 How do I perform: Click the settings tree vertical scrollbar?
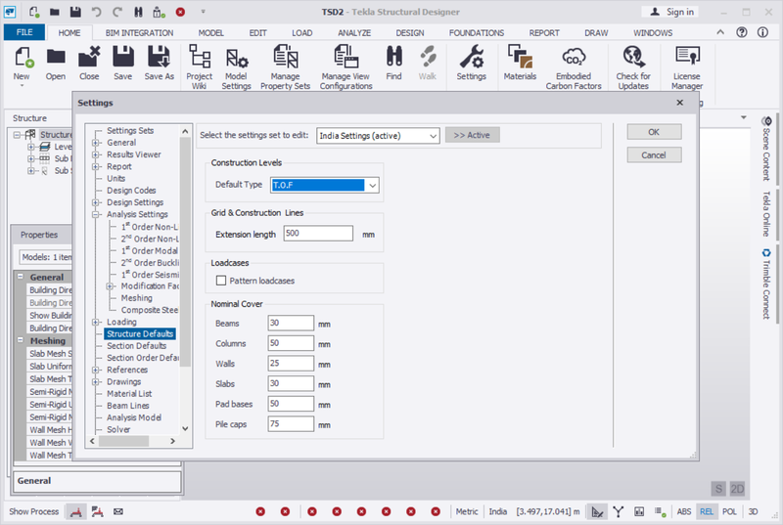click(x=185, y=252)
